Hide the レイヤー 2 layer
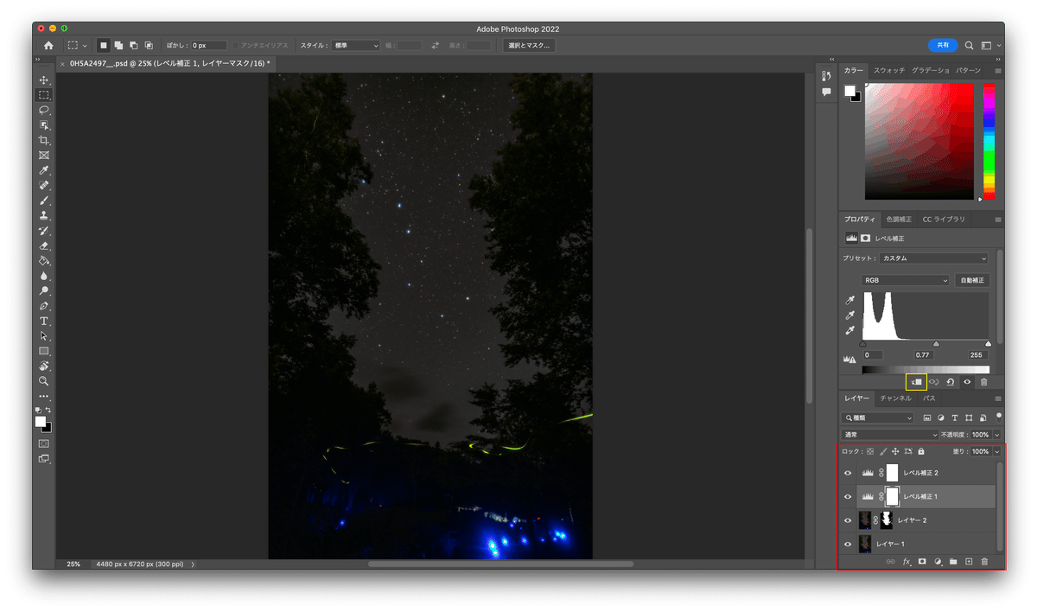This screenshot has width=1037, height=612. tap(848, 520)
